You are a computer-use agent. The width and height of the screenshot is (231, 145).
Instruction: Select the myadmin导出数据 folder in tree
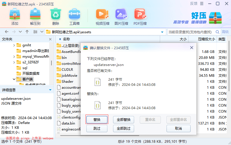tap(33, 51)
